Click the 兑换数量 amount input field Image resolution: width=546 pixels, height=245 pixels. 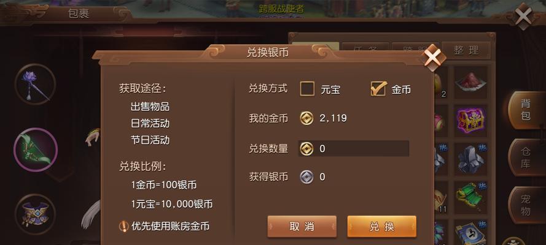[x=354, y=148]
